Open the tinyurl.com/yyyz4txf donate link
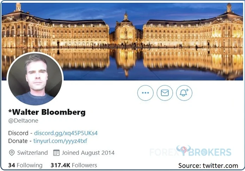Screen dimensions: 245x171 click(x=60, y=141)
